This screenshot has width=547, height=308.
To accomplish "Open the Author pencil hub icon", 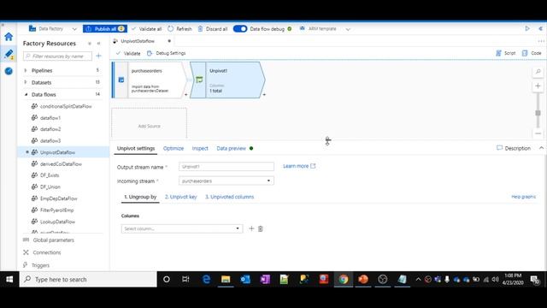I will point(9,54).
